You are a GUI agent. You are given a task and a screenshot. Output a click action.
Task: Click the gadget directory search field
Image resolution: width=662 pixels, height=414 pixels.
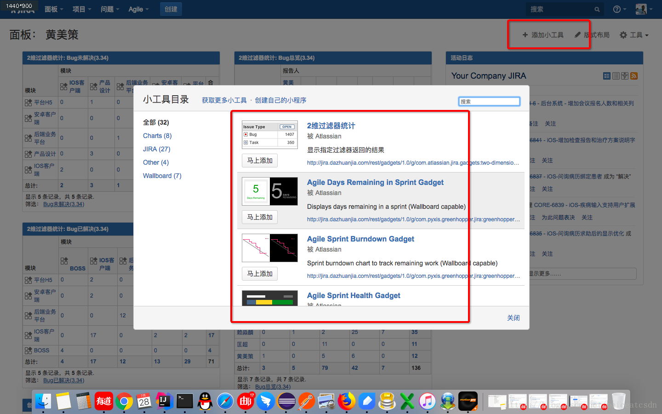[x=489, y=101]
